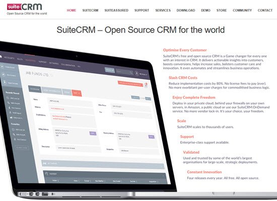
Task: Click the 'Optimise Every Customer' heading
Action: pyautogui.click(x=185, y=50)
